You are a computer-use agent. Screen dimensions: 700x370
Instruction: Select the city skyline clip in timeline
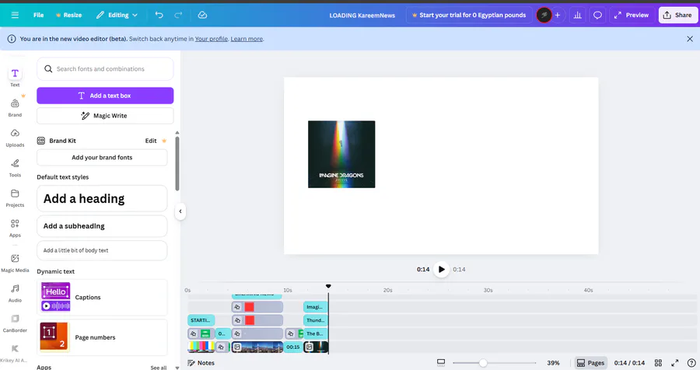point(257,347)
